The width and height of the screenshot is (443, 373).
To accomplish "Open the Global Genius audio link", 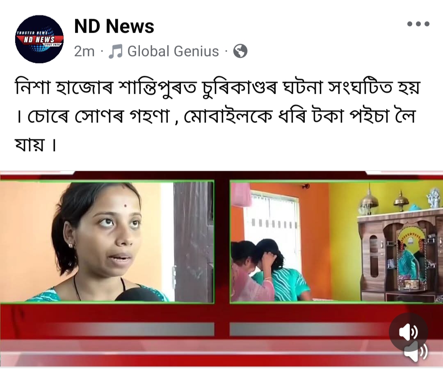I will point(173,51).
